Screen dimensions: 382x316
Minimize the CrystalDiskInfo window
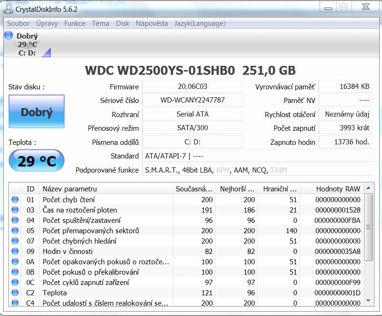(328, 8)
